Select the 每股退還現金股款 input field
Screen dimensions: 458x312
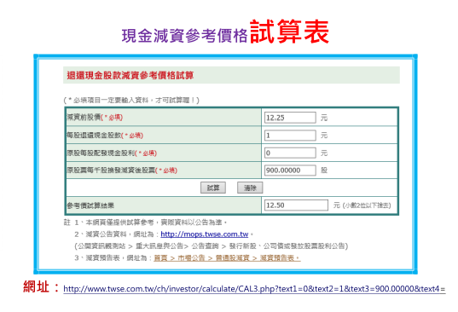290,136
